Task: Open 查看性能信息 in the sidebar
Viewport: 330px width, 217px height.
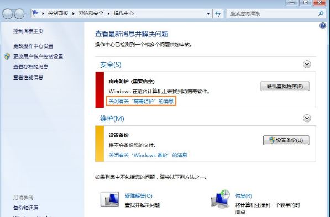Action: tap(28, 77)
